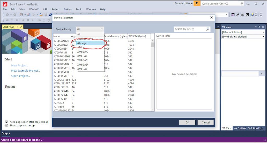Screen dimensions: 267x143
Task: Click the Open File folder icon in toolbar
Action: 41,15
